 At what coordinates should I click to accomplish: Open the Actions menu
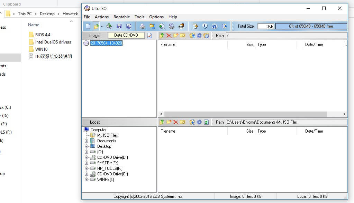[x=102, y=17]
